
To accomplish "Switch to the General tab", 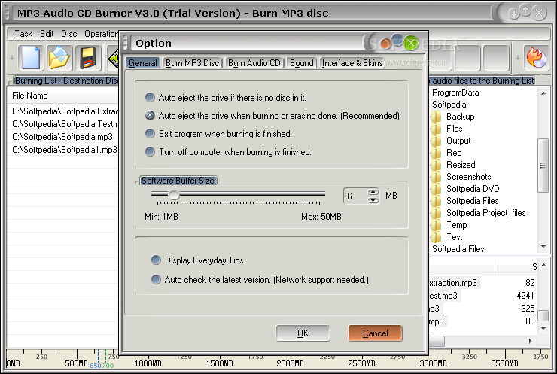I will pos(143,63).
